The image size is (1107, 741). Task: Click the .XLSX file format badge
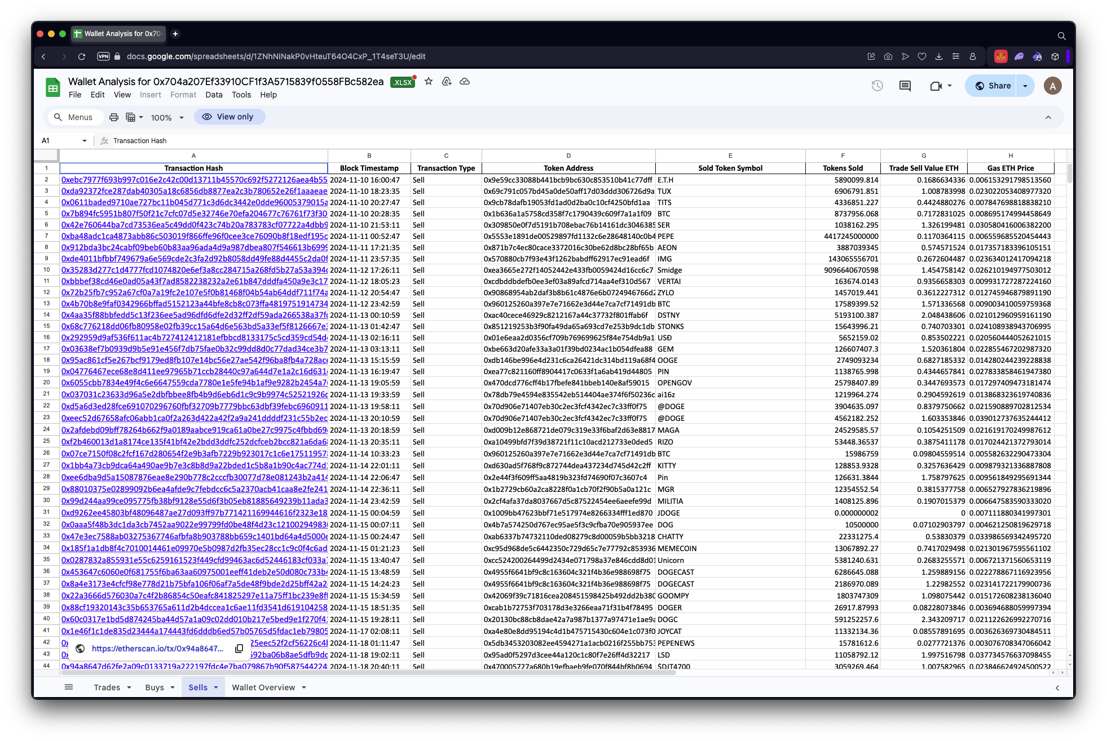coord(403,82)
